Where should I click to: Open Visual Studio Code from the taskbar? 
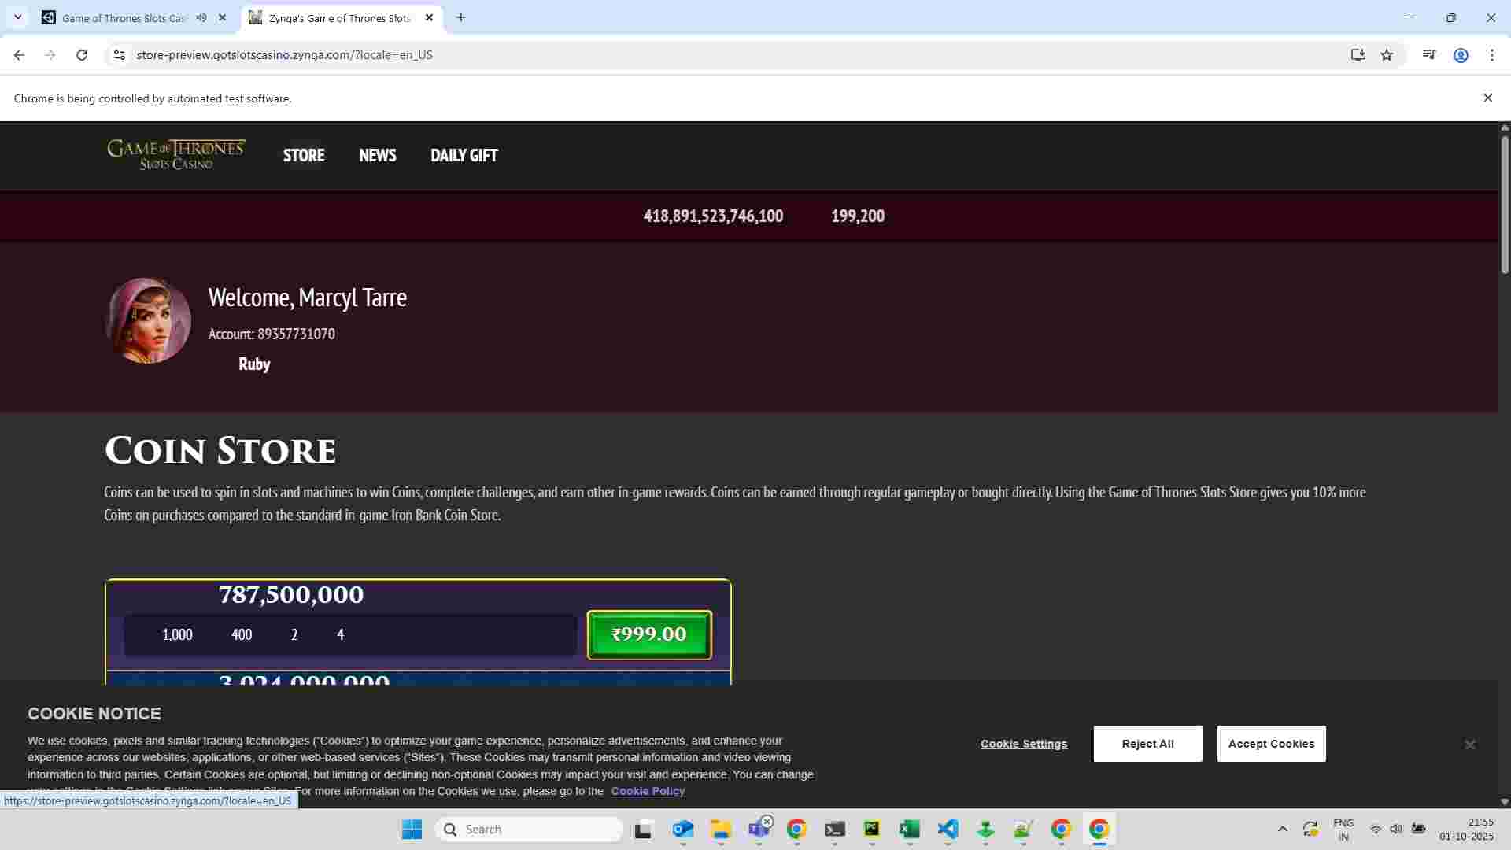click(x=948, y=829)
